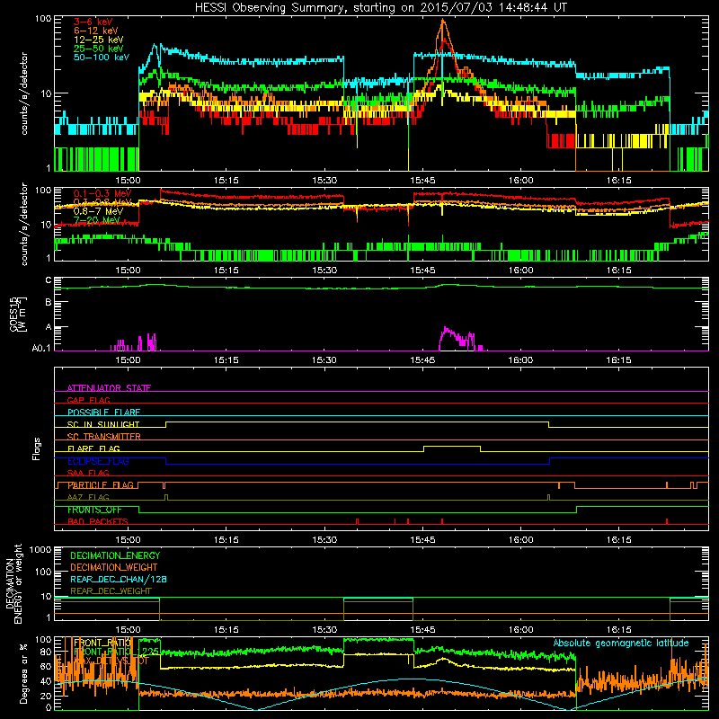Select the BAD_PACKETS flag label
Image resolution: width=719 pixels, height=719 pixels.
(98, 521)
